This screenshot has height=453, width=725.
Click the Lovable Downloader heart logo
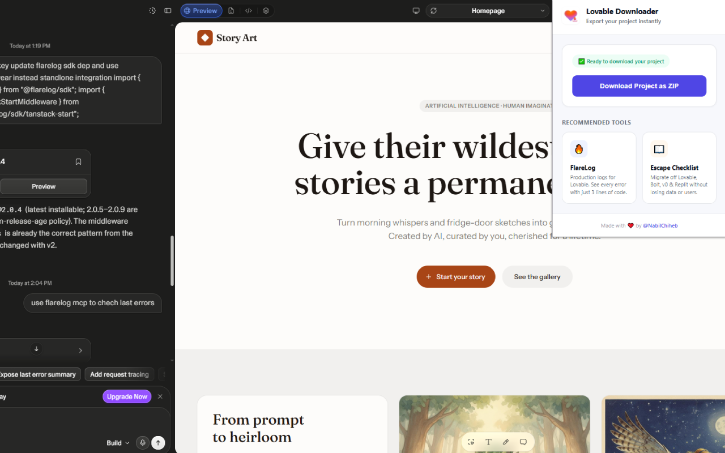pos(571,16)
